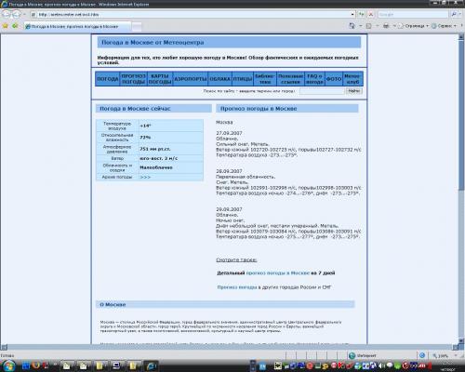Screen dimensions: 465x372
Task: Click the vertical scrollbar down arrow
Action: click(461, 341)
